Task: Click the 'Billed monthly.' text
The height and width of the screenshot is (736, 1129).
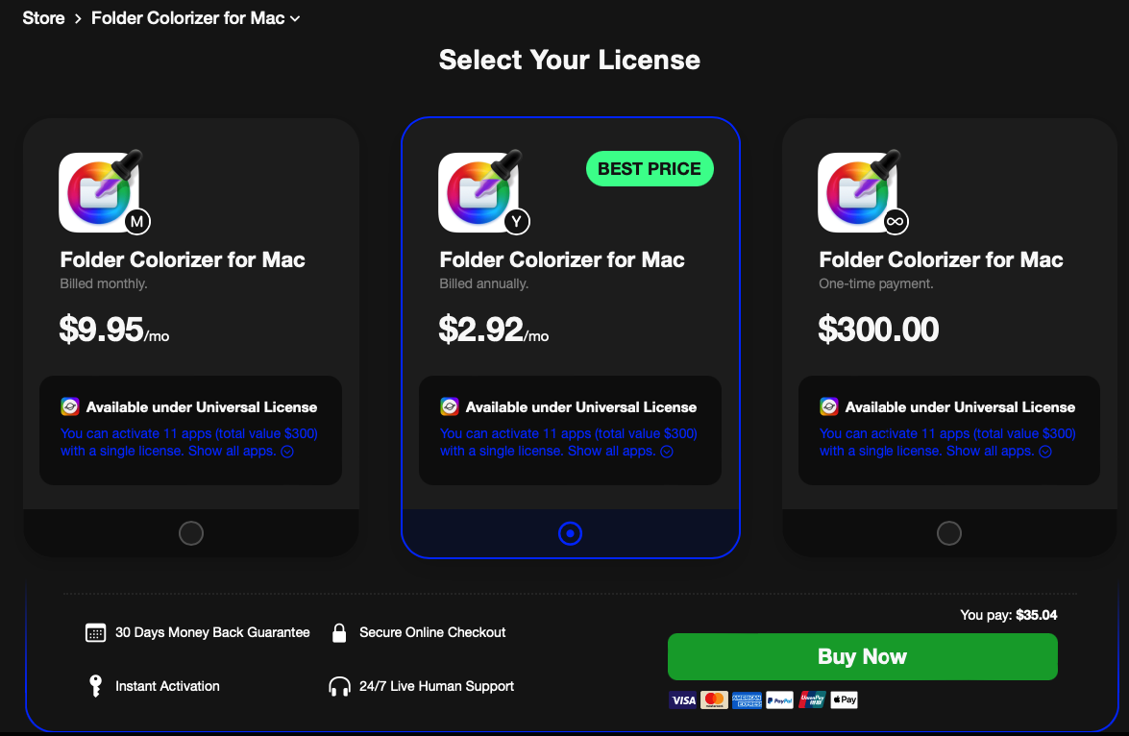Action: 104,283
